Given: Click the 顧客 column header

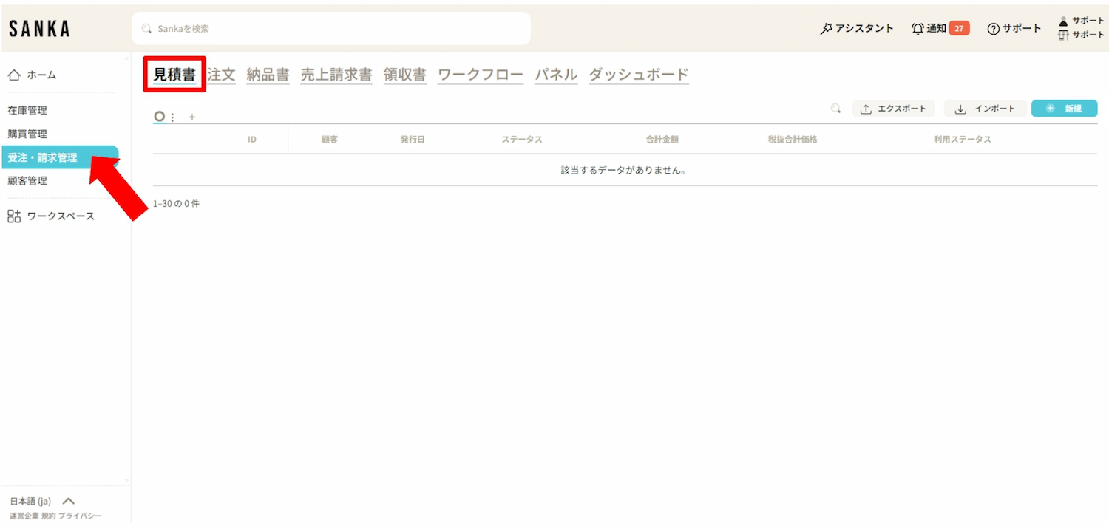Looking at the screenshot, I should click(330, 140).
